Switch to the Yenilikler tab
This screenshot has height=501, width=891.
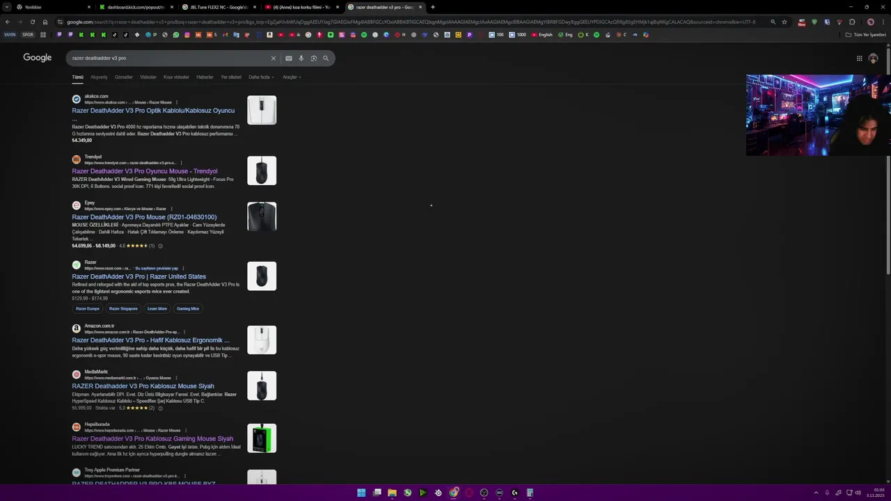(54, 7)
